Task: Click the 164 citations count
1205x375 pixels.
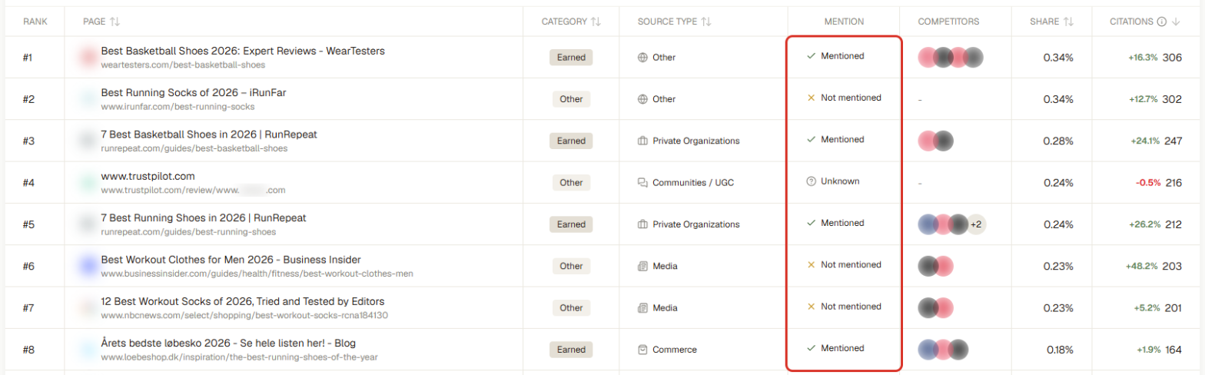Action: pos(1173,350)
